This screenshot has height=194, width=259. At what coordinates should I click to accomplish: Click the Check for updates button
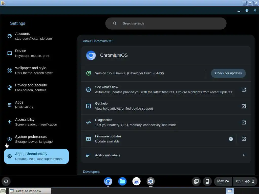(x=228, y=73)
